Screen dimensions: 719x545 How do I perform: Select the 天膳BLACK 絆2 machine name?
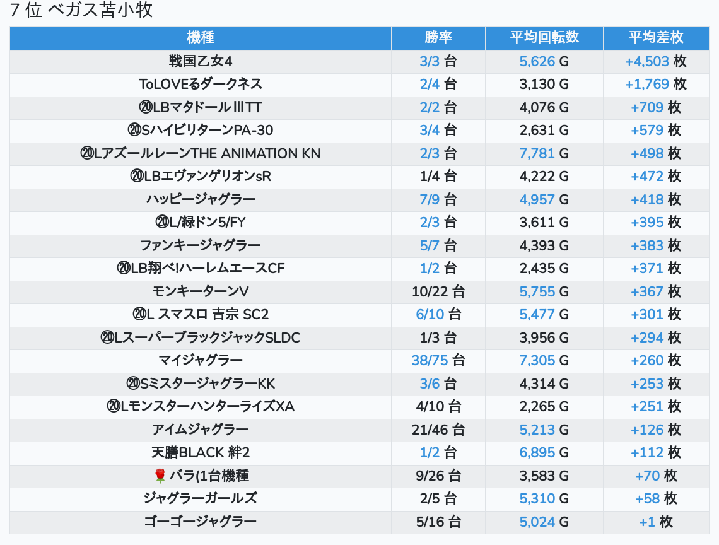201,453
